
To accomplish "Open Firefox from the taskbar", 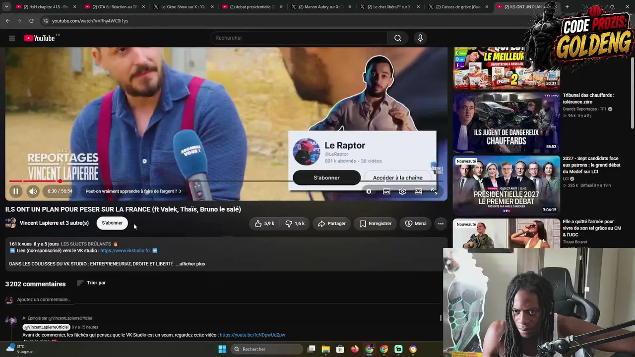I will click(355, 349).
